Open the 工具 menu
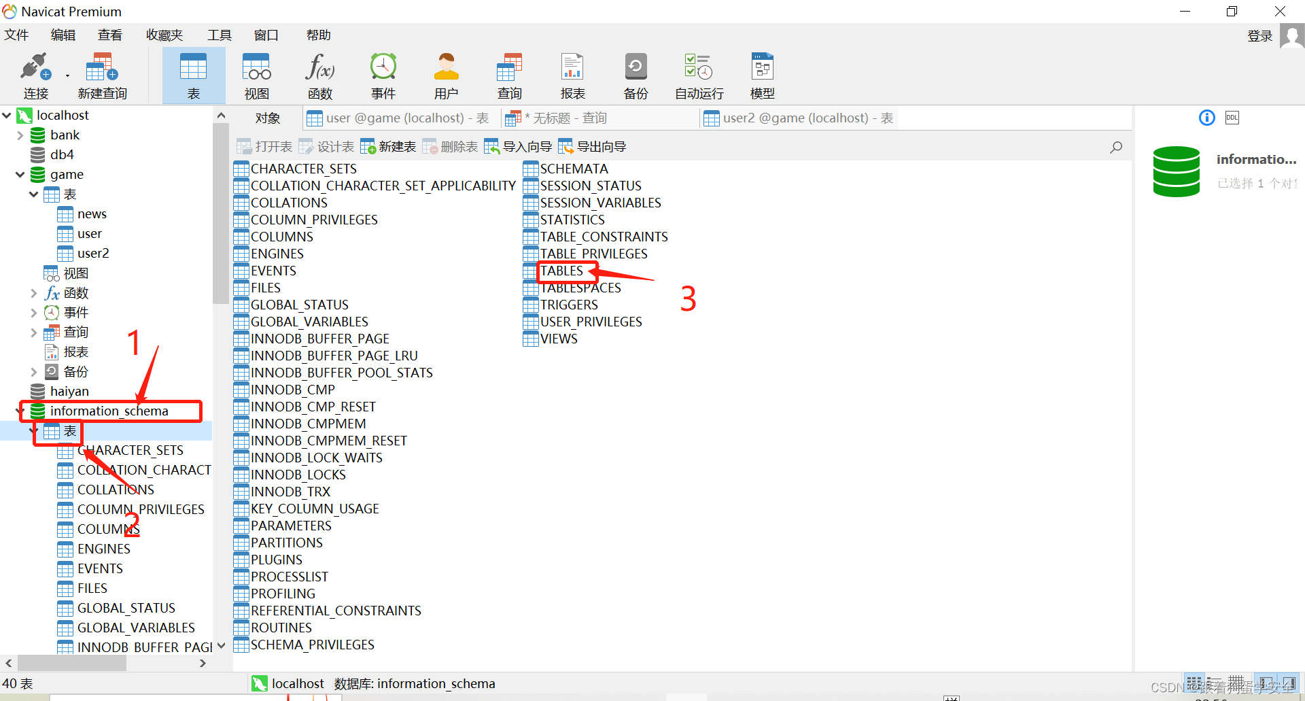Image resolution: width=1305 pixels, height=701 pixels. (x=219, y=35)
